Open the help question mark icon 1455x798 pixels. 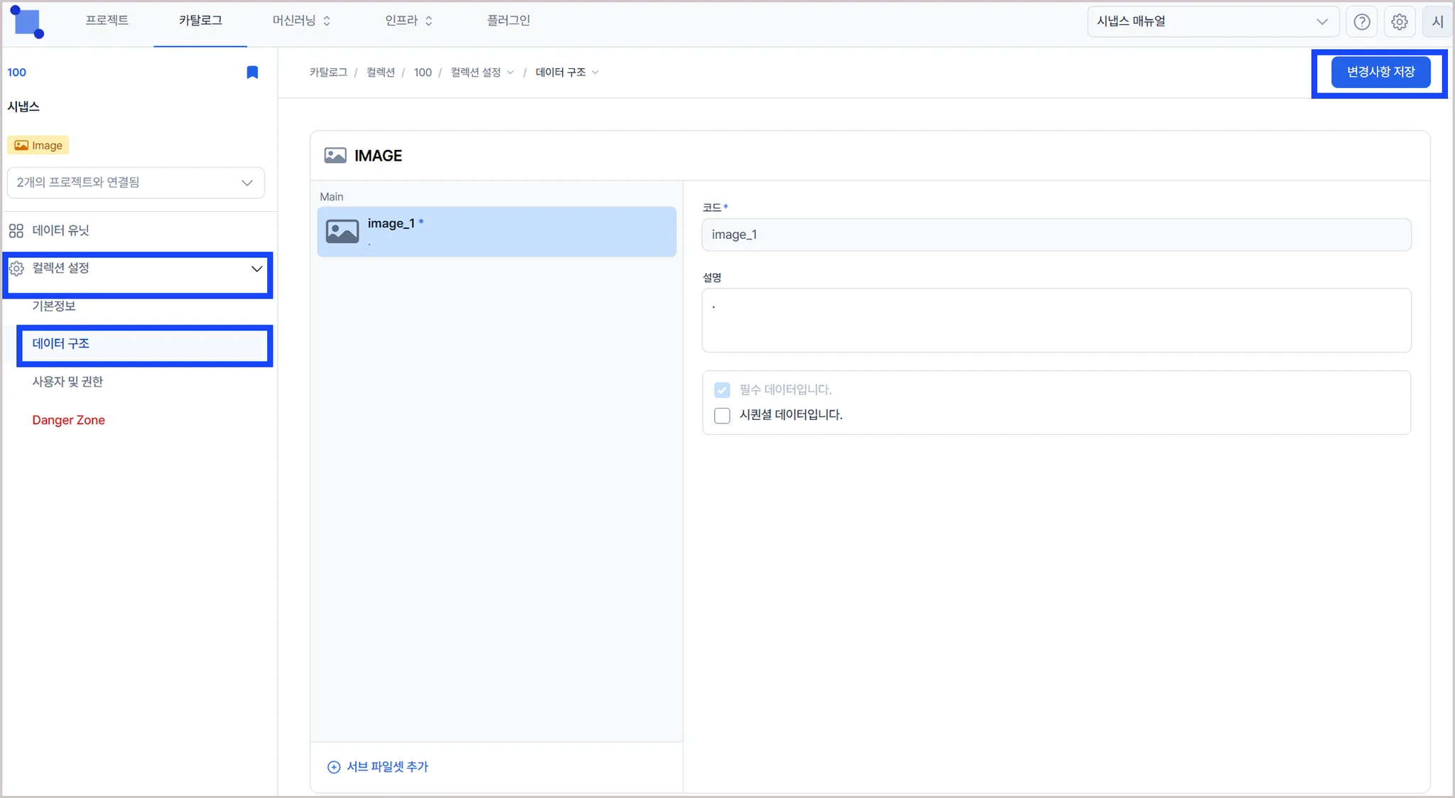click(1361, 22)
